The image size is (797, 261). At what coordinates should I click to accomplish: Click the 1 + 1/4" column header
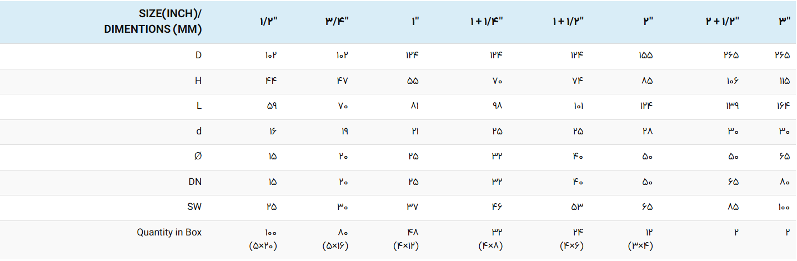tap(486, 22)
